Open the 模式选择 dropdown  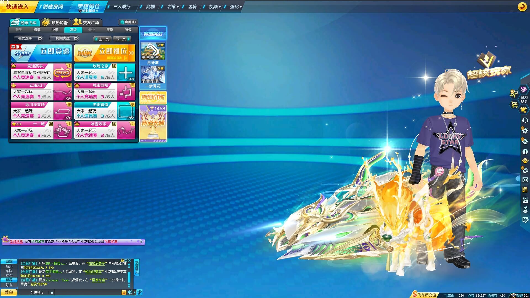(x=30, y=38)
